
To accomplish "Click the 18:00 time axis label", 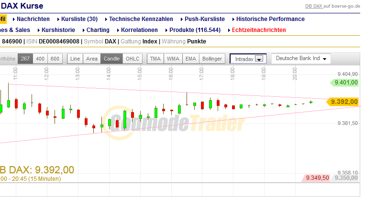I will click(232, 73).
